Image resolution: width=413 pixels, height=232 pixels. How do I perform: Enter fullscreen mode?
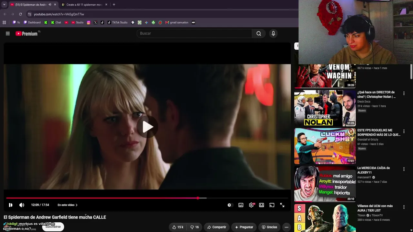282,205
